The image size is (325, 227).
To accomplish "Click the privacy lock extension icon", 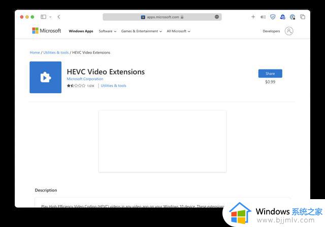I will pos(292,17).
